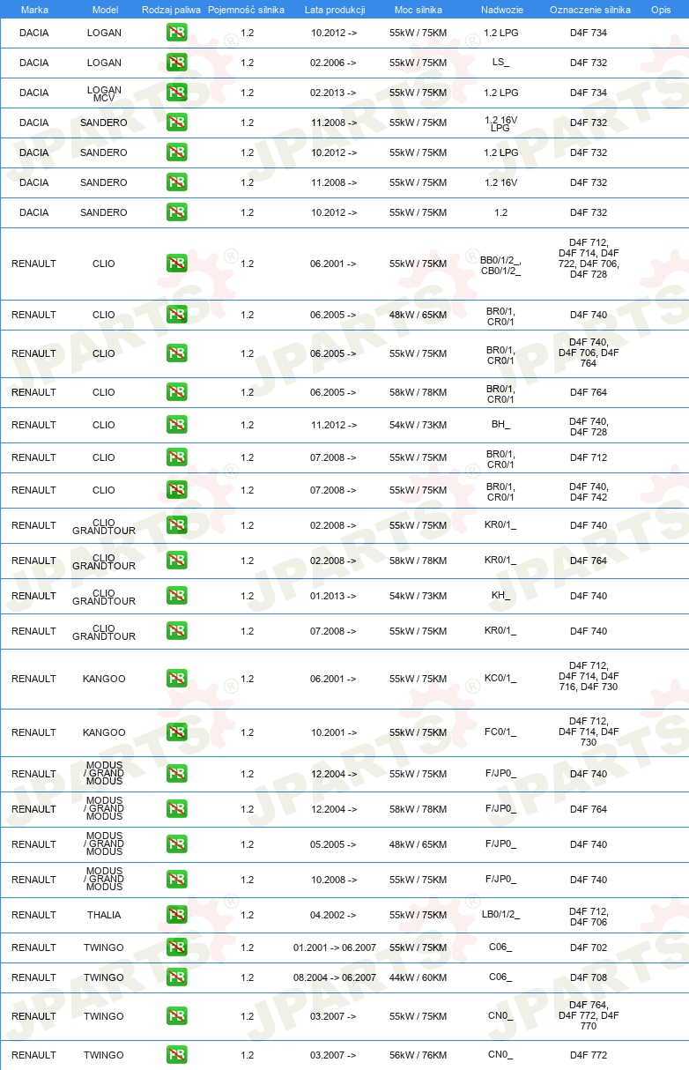Select the THALIA model cell
Image resolution: width=689 pixels, height=1070 pixels.
(x=104, y=915)
